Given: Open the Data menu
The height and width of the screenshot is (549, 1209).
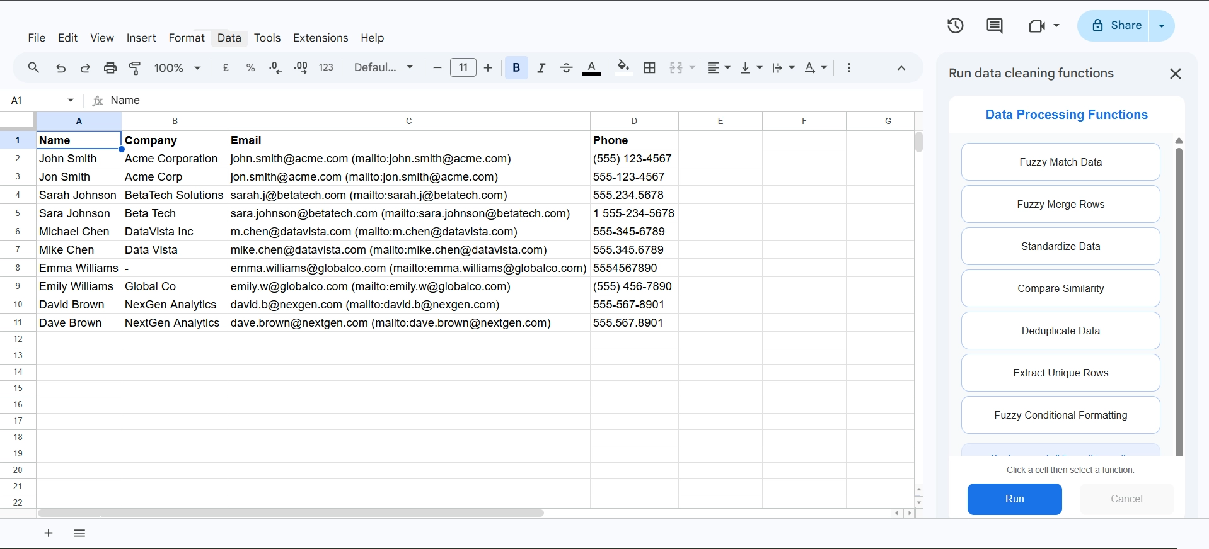Looking at the screenshot, I should tap(229, 38).
